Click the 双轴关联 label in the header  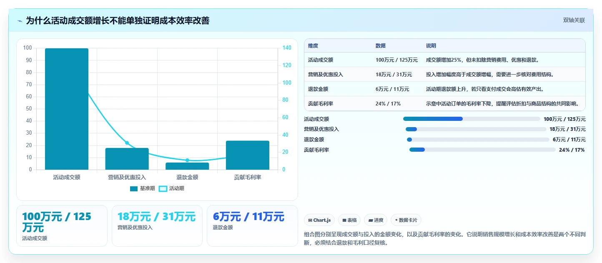[574, 20]
